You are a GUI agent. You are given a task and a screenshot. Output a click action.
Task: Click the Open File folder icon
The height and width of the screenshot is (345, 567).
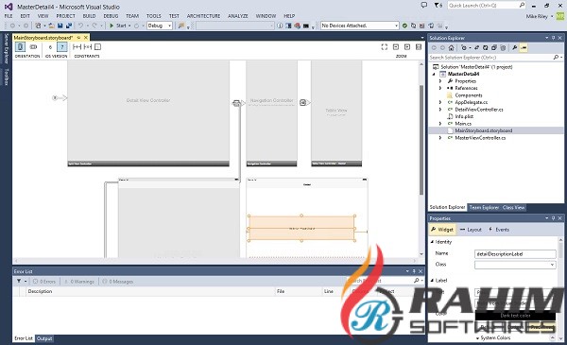(x=51, y=26)
